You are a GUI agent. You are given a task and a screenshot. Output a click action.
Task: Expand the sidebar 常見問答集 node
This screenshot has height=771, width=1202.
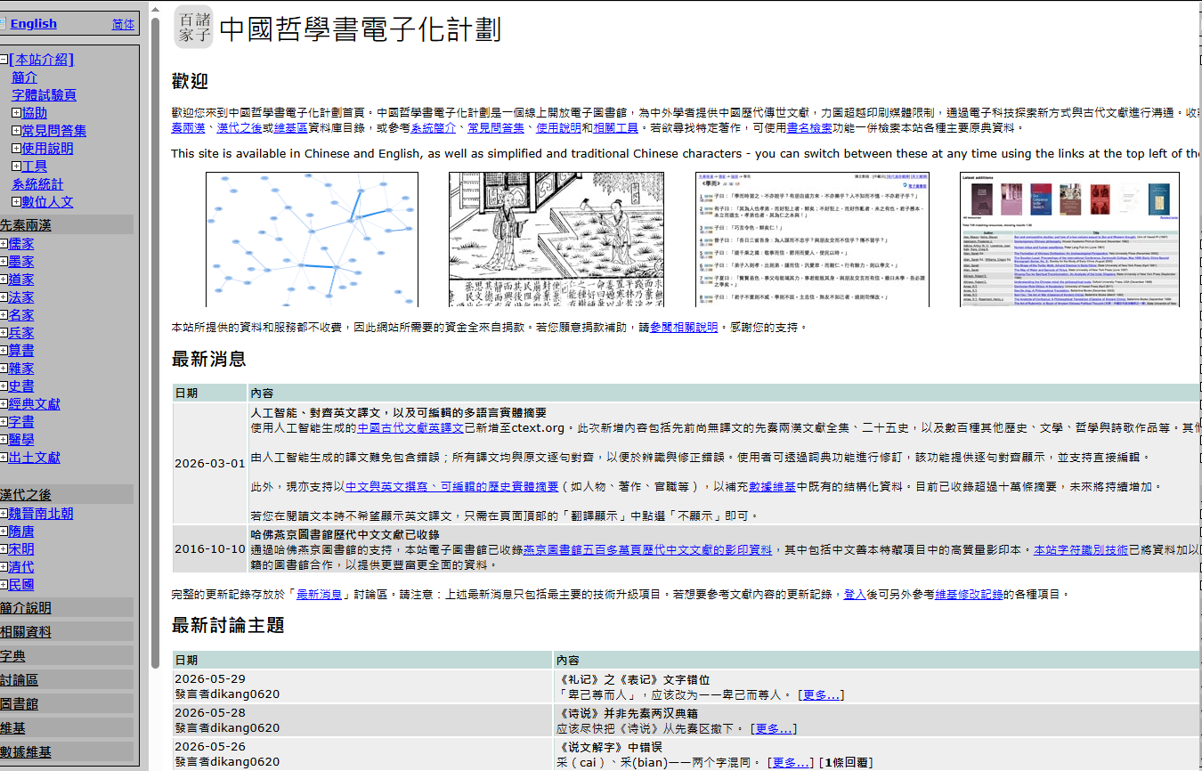click(16, 131)
